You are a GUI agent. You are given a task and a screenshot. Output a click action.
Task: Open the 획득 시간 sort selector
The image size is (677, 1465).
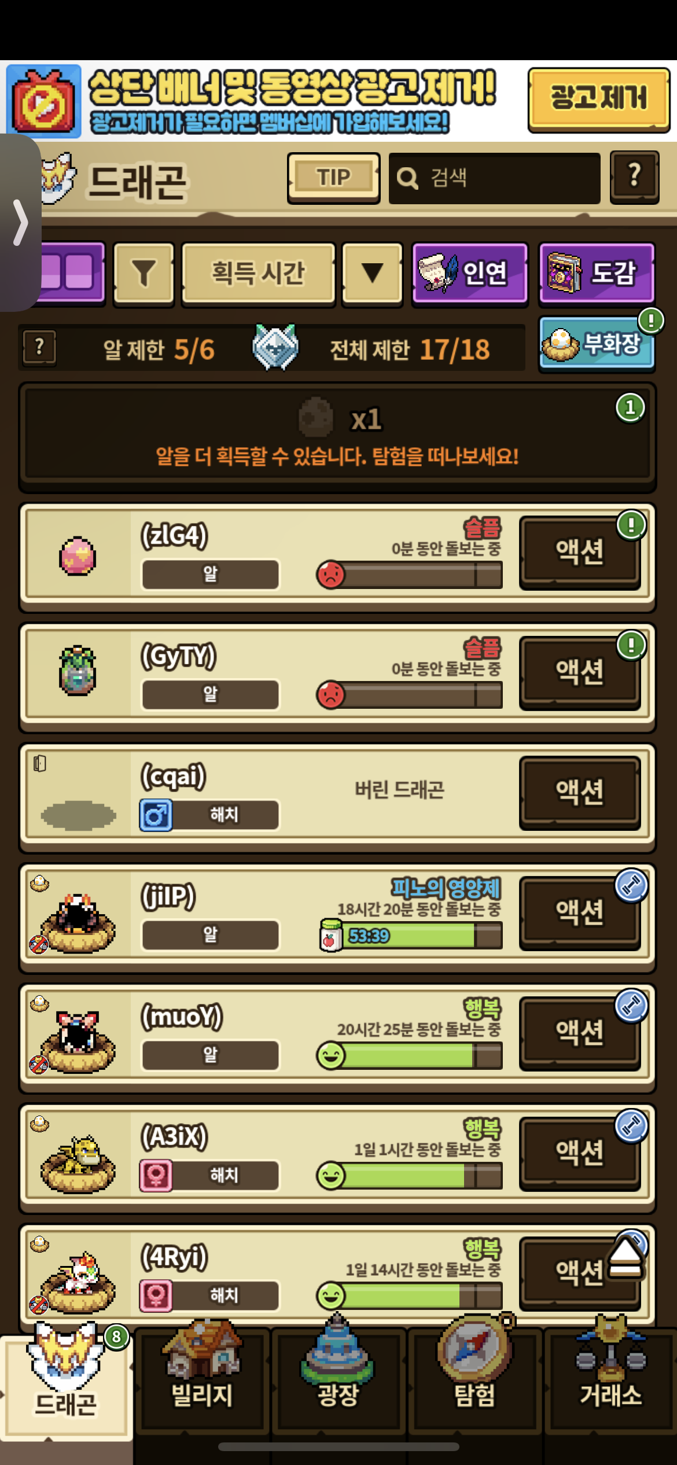point(258,273)
